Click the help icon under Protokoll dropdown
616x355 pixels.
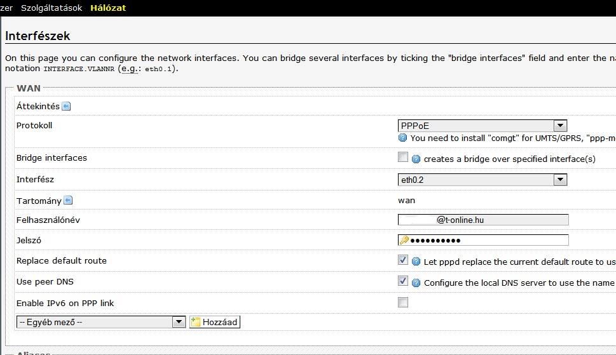[x=402, y=137]
